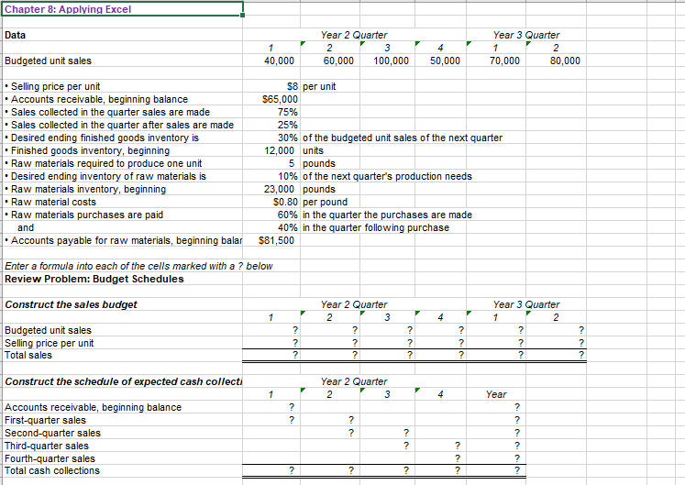The width and height of the screenshot is (685, 485).
Task: Click 'in the quarter following purchase' text
Action: click(x=376, y=227)
